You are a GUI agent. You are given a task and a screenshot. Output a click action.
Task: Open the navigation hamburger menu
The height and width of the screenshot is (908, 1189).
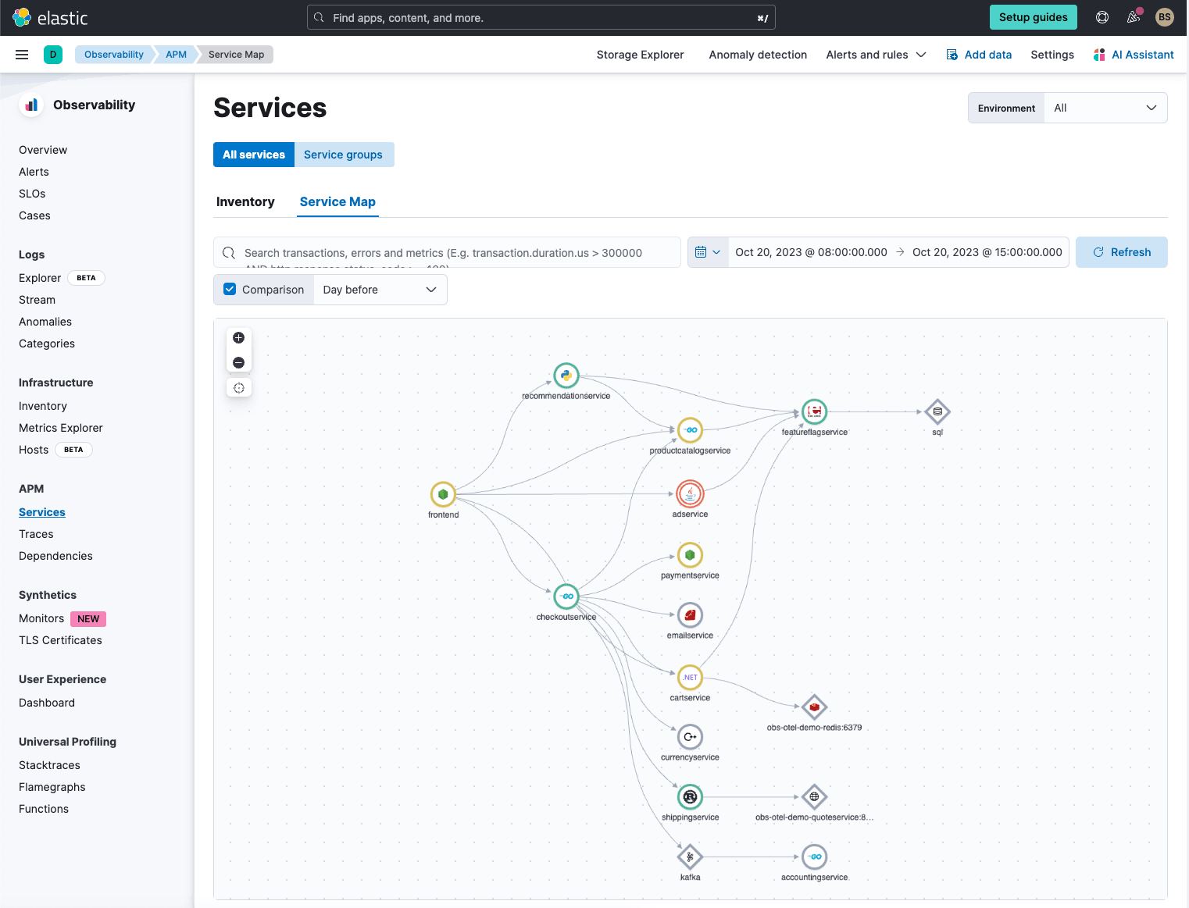pyautogui.click(x=21, y=54)
